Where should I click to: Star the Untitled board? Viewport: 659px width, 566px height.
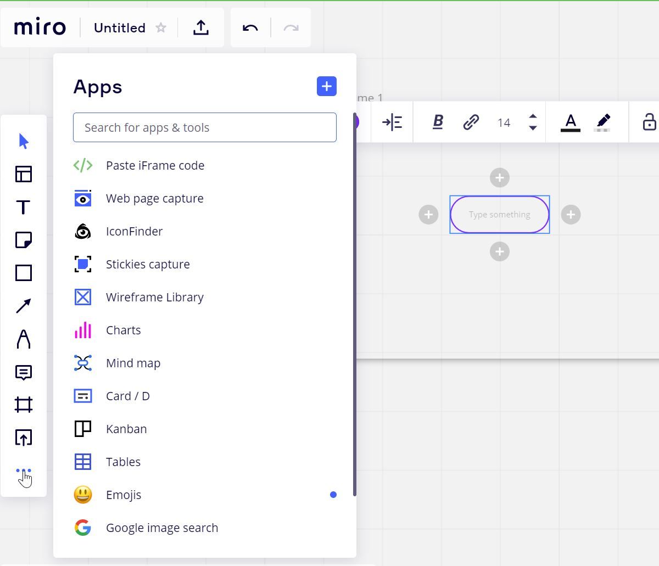[x=161, y=27]
